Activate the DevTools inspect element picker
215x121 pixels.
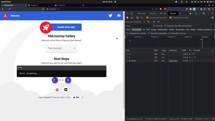pos(127,13)
